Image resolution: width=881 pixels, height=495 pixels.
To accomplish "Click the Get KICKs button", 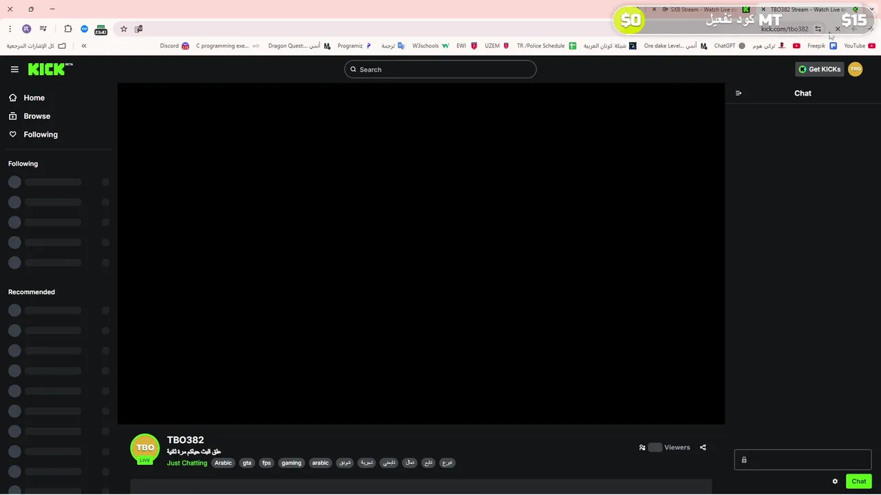I will (x=819, y=69).
